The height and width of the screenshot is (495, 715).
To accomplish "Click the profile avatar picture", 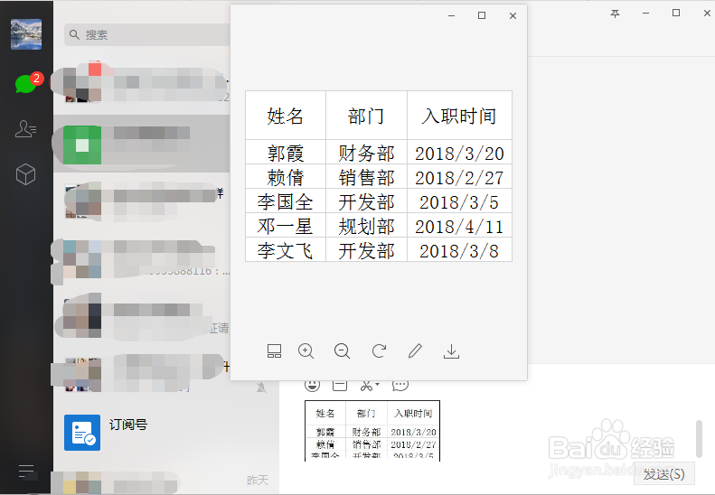I will coord(26,34).
